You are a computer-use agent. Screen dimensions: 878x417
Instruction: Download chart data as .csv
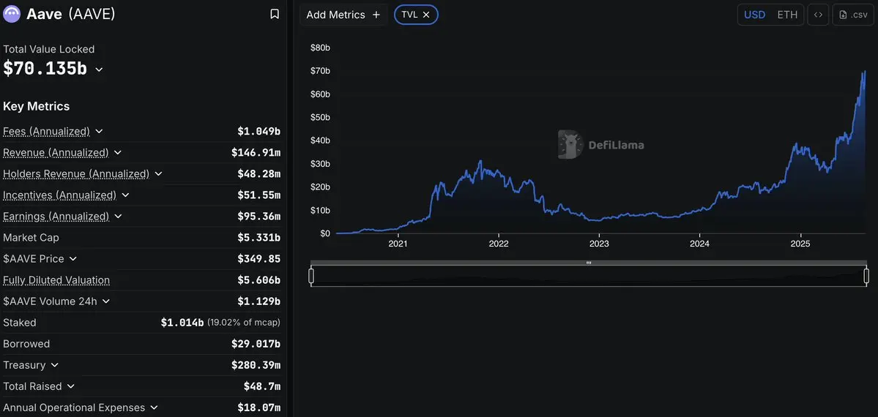tap(853, 15)
